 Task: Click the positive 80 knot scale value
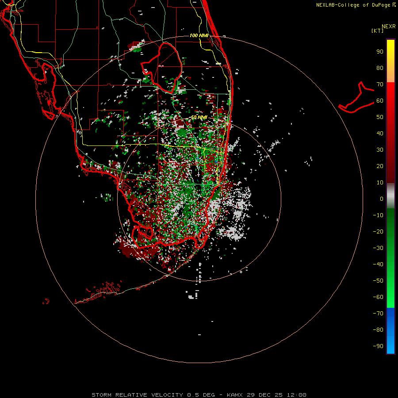click(x=380, y=68)
